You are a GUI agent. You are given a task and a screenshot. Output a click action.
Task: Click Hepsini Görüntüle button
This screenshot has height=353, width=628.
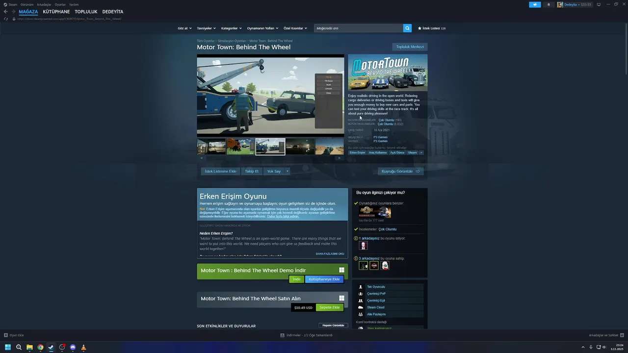pos(333,325)
